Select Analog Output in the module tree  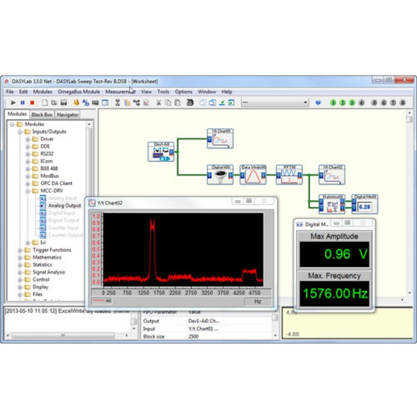(65, 205)
